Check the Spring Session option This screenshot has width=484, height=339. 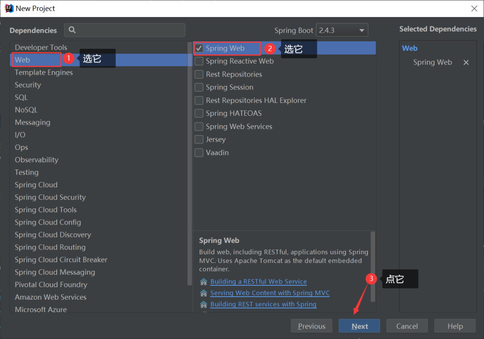199,88
